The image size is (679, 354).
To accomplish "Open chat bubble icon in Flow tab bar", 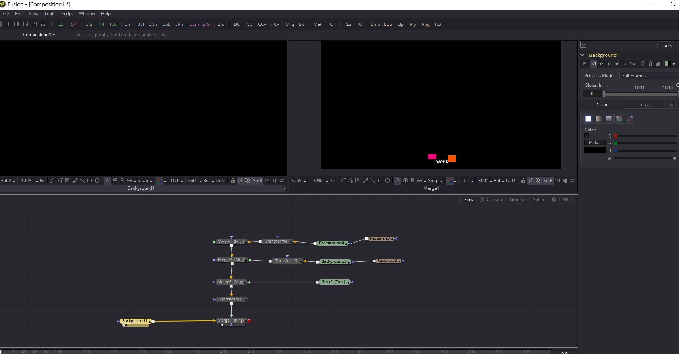I will pyautogui.click(x=566, y=200).
